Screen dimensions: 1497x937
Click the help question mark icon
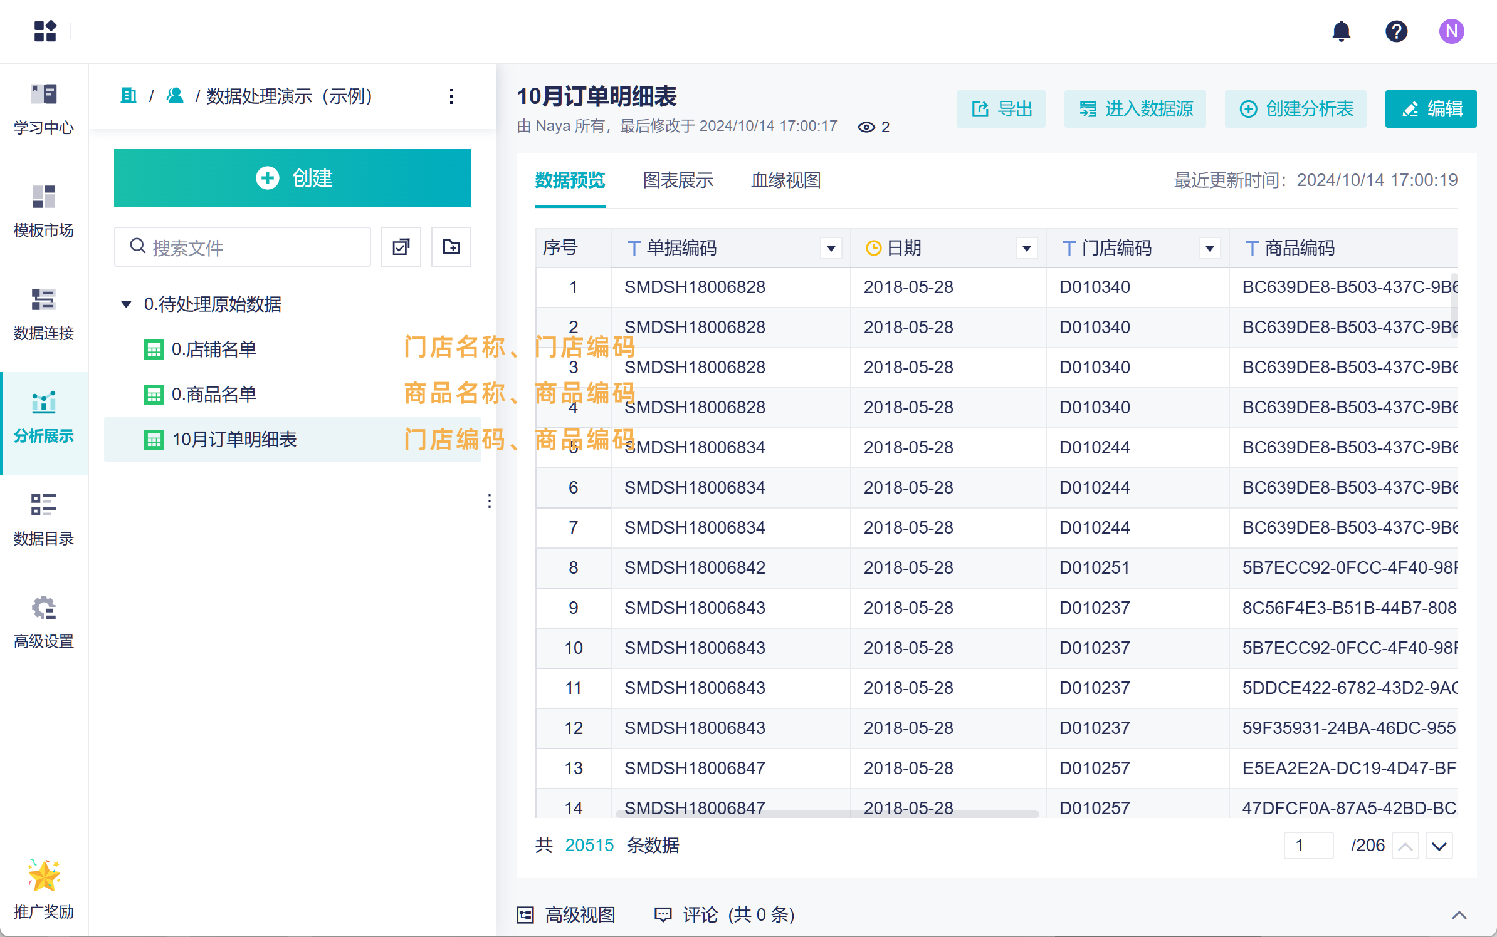[1396, 31]
